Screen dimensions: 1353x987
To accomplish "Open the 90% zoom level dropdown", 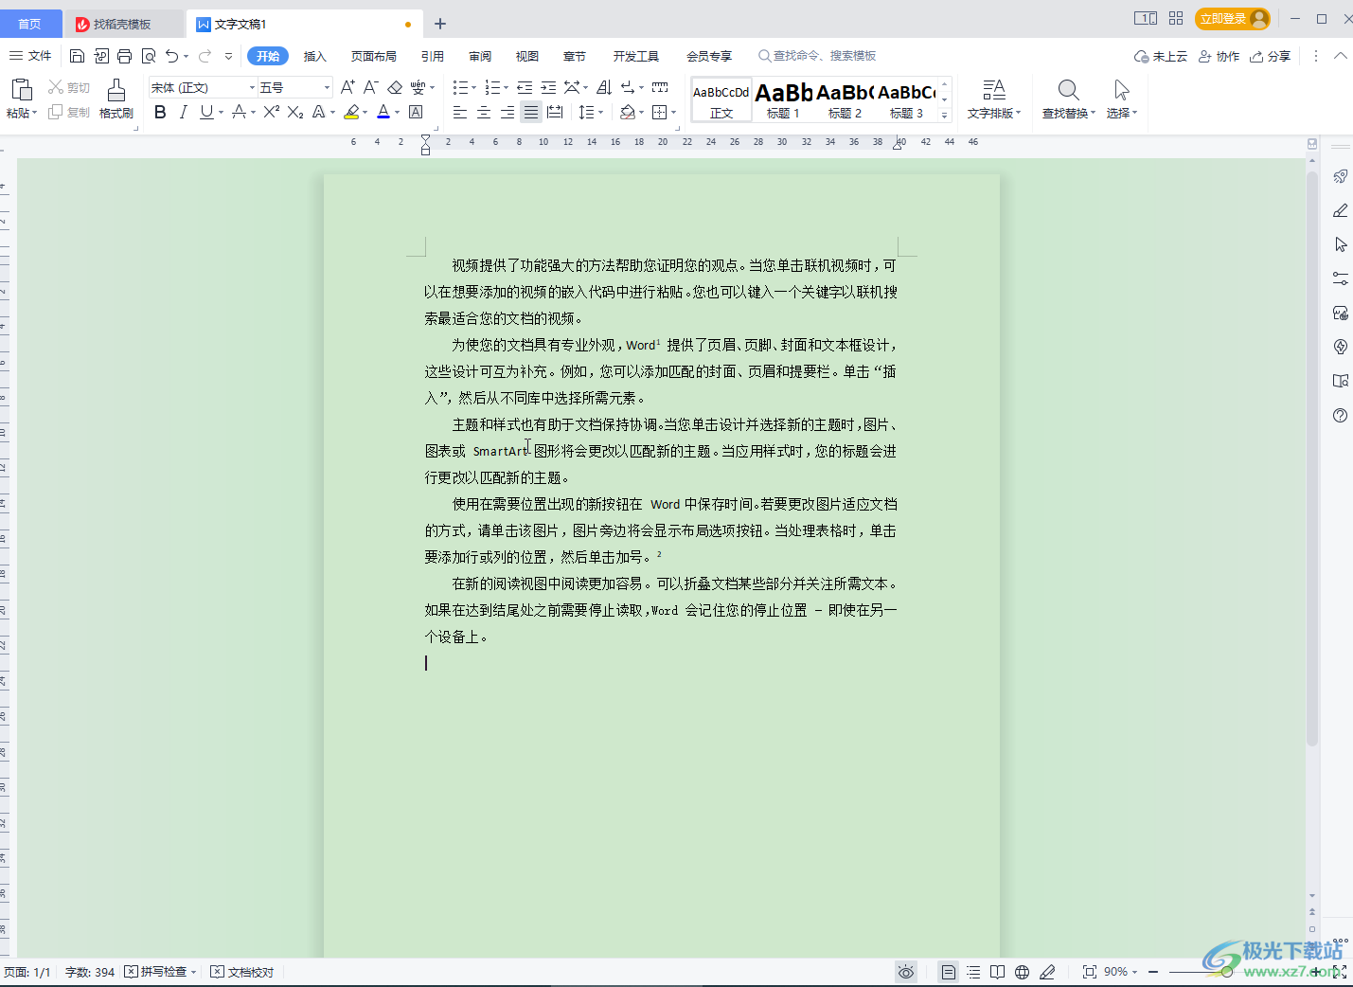I will (1121, 972).
